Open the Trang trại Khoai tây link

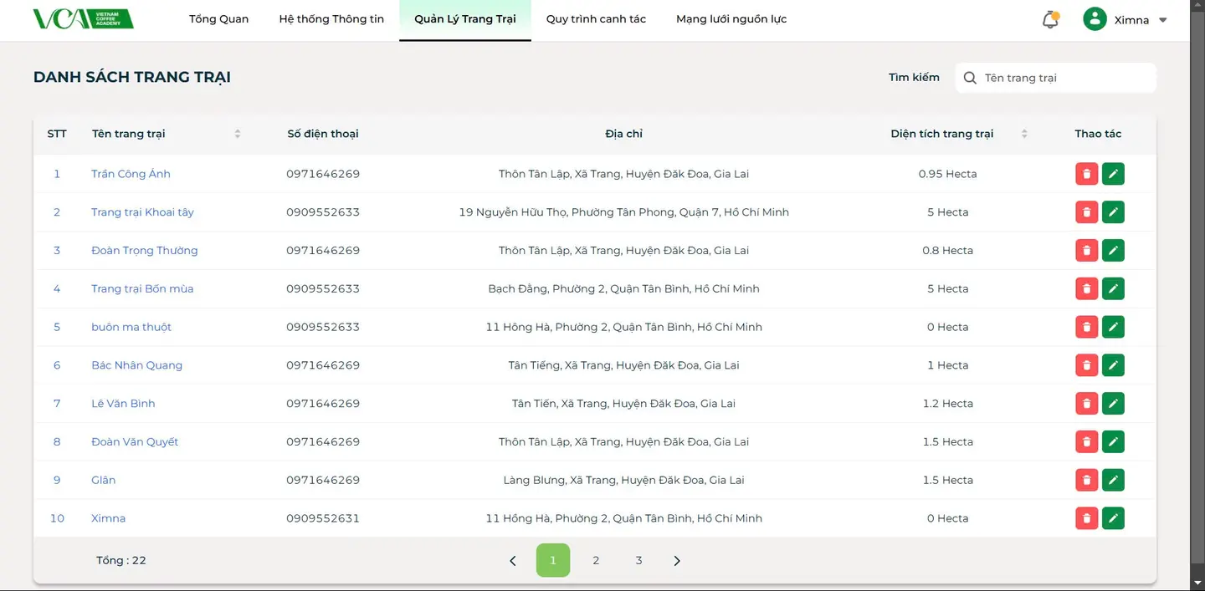[x=142, y=212]
